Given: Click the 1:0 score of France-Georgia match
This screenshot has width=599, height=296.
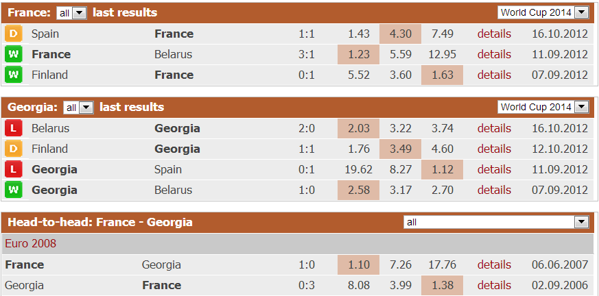Looking at the screenshot, I should (x=307, y=264).
